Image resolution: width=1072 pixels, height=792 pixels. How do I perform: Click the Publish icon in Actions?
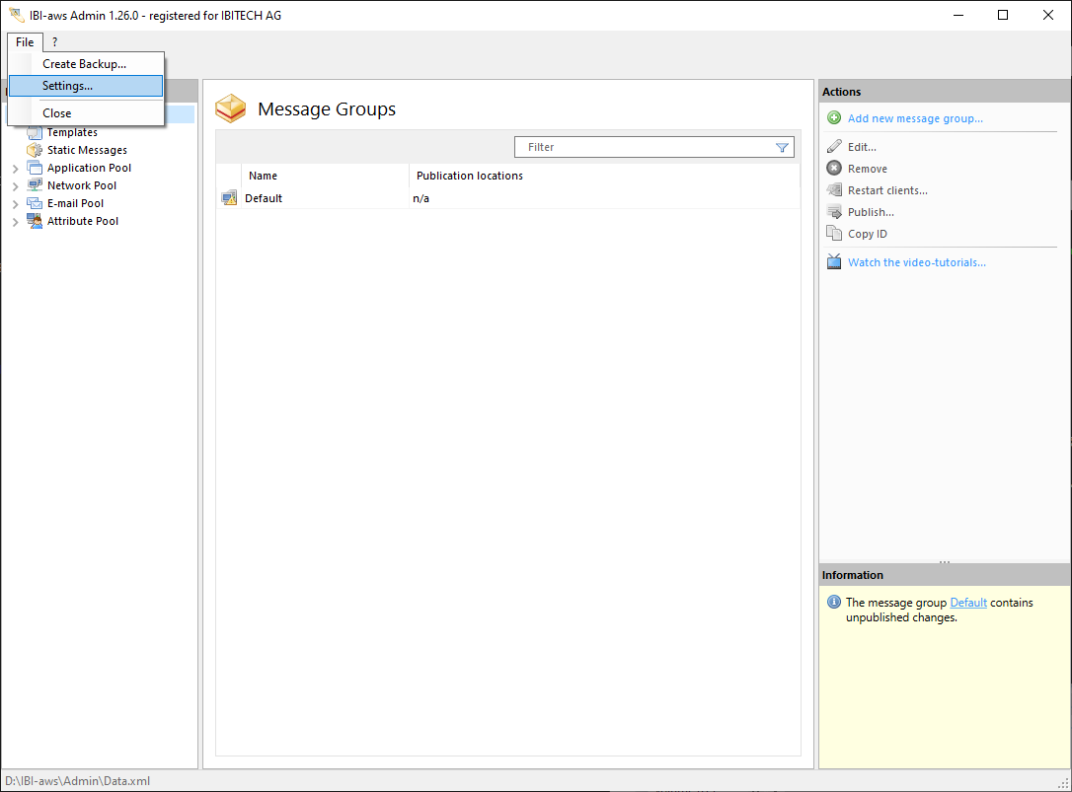click(834, 212)
